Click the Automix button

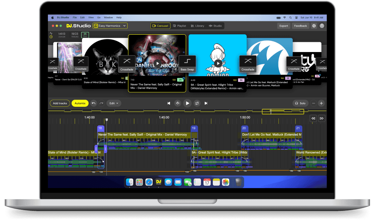pyautogui.click(x=80, y=103)
